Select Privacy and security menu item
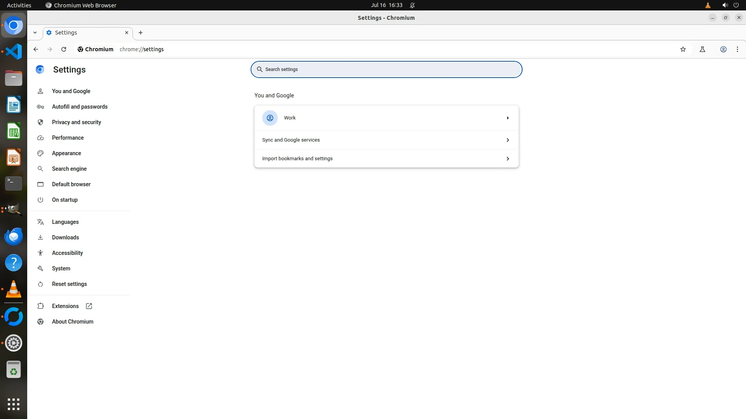This screenshot has width=746, height=419. click(77, 122)
